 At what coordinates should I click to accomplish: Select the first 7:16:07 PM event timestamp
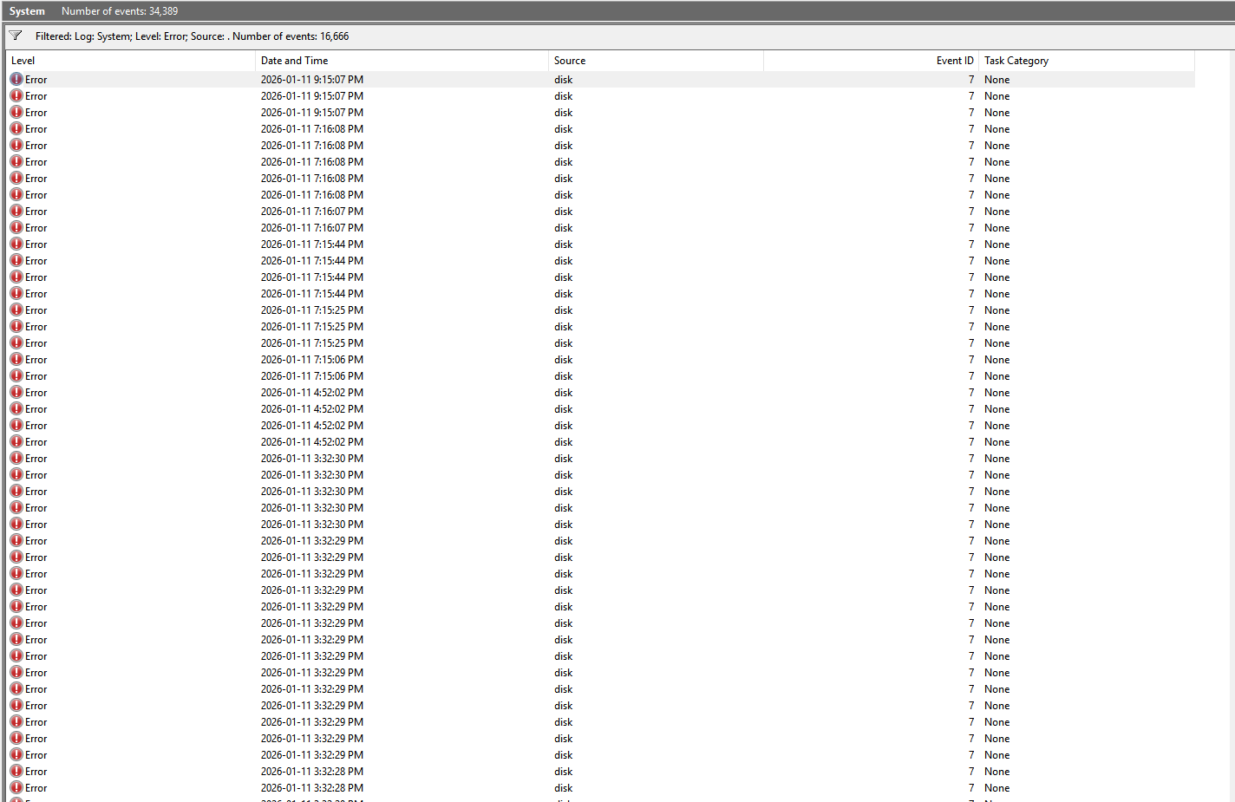point(312,212)
